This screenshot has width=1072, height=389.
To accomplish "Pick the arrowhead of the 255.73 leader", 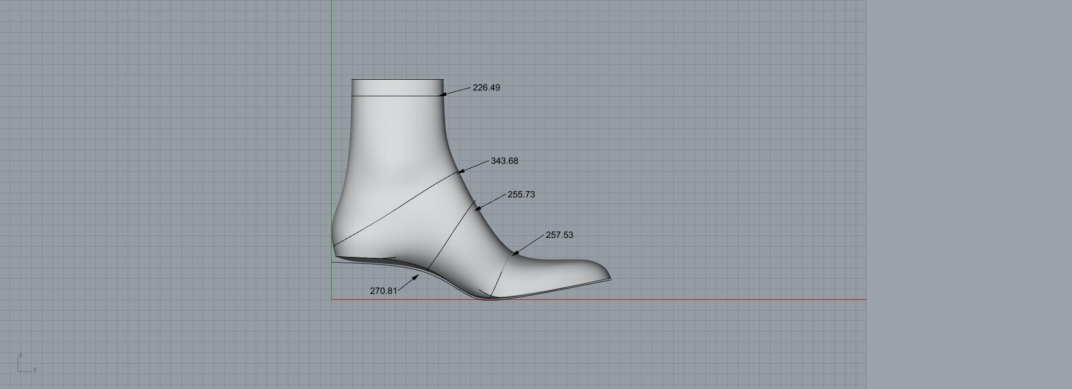I will click(x=478, y=209).
